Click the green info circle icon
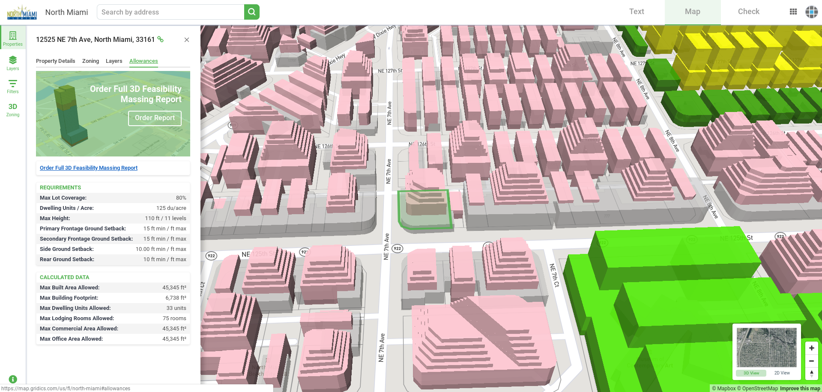Image resolution: width=822 pixels, height=392 pixels. coord(13,379)
